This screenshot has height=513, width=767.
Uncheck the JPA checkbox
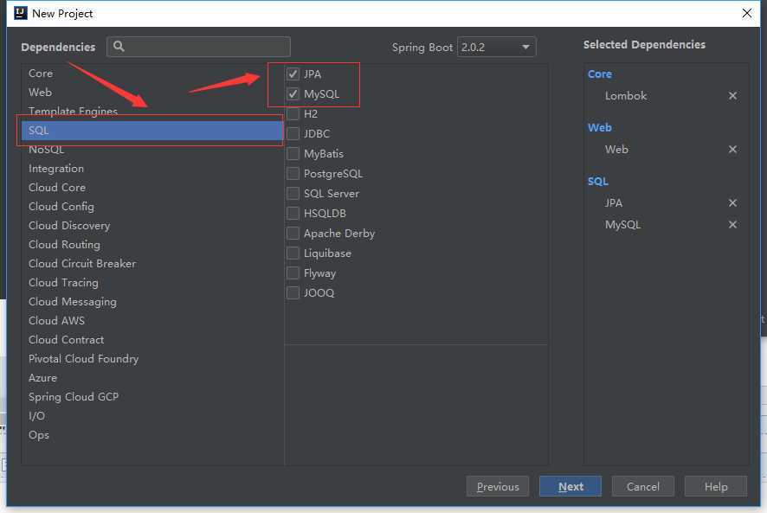tap(293, 74)
